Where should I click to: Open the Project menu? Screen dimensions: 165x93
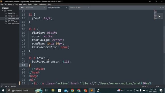coord(35,4)
